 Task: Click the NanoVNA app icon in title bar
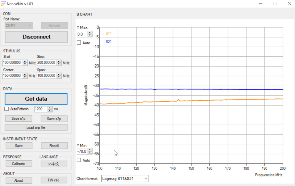click(x=3, y=3)
